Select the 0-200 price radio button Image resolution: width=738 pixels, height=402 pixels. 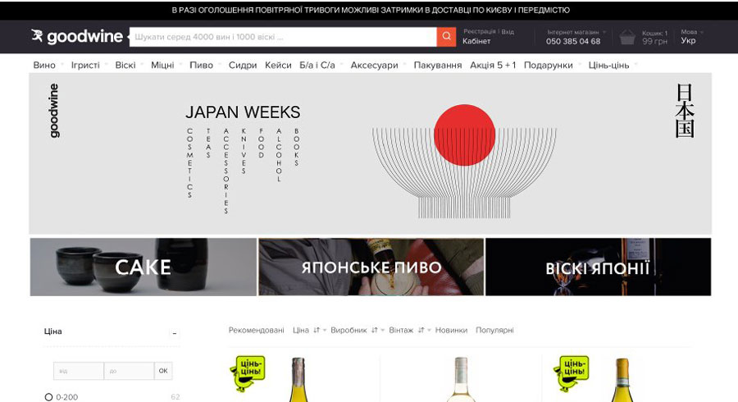48,397
